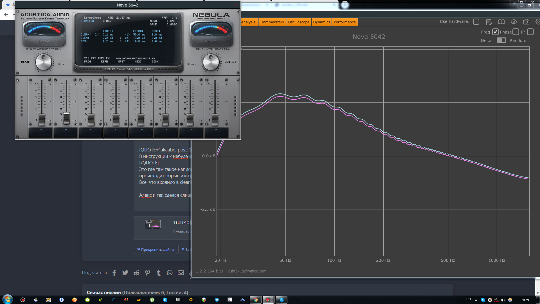Uncheck the Freq checkbox
The height and width of the screenshot is (304, 540).
click(495, 32)
